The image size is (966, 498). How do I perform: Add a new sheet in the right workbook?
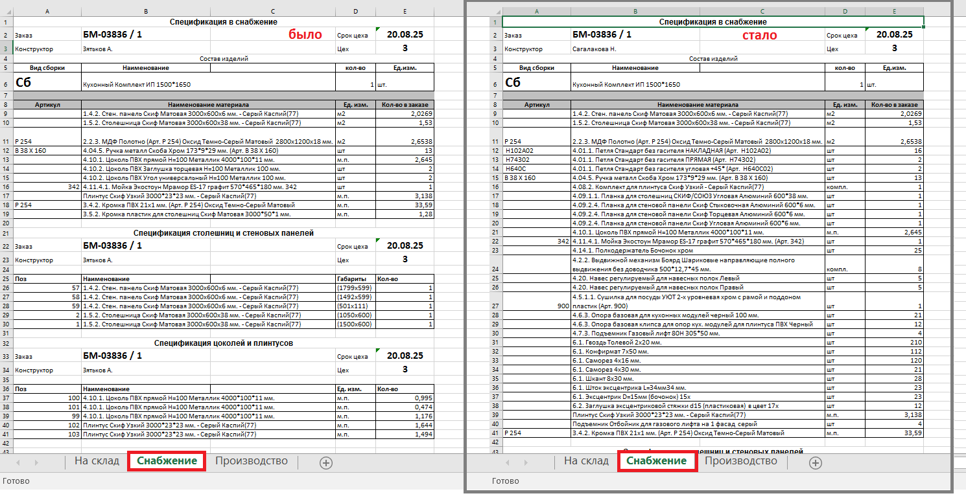pyautogui.click(x=816, y=462)
